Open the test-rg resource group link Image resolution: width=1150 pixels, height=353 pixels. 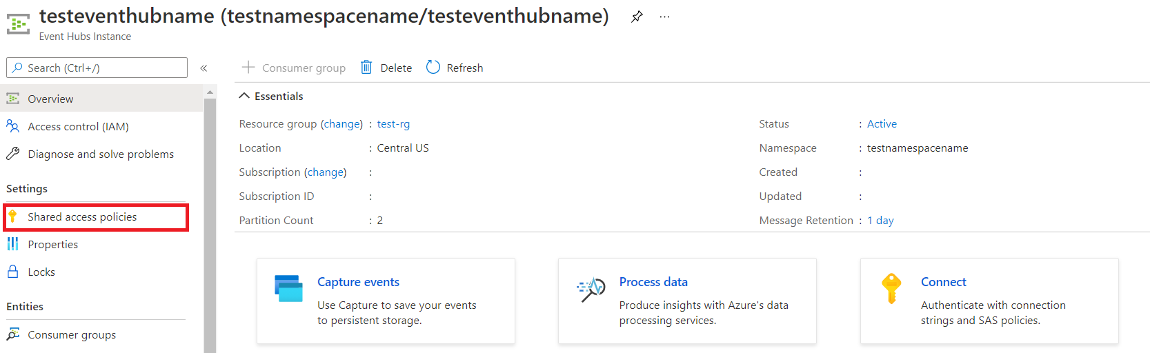(393, 123)
